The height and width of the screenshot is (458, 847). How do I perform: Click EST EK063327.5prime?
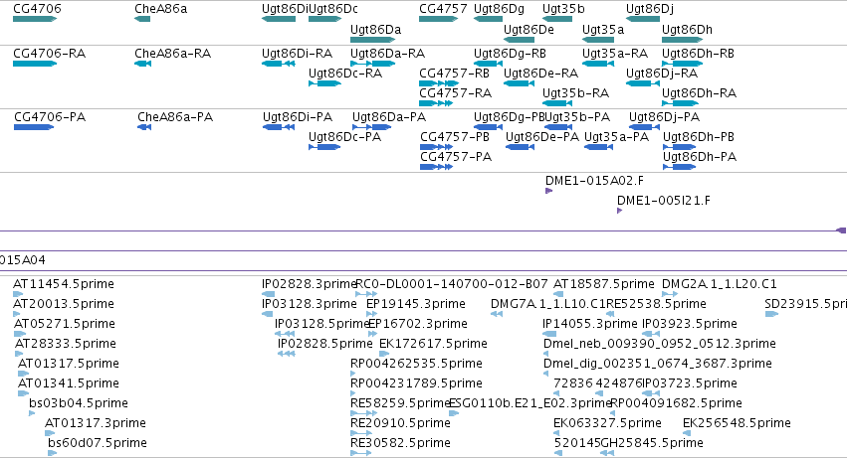(x=558, y=433)
